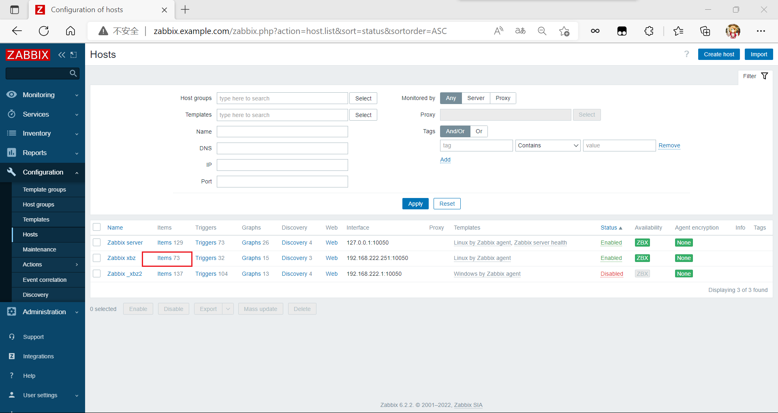
Task: Click the Integrations Z icon
Action: click(x=12, y=356)
